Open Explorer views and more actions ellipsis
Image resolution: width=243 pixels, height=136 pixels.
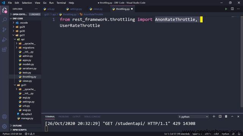tap(36, 9)
